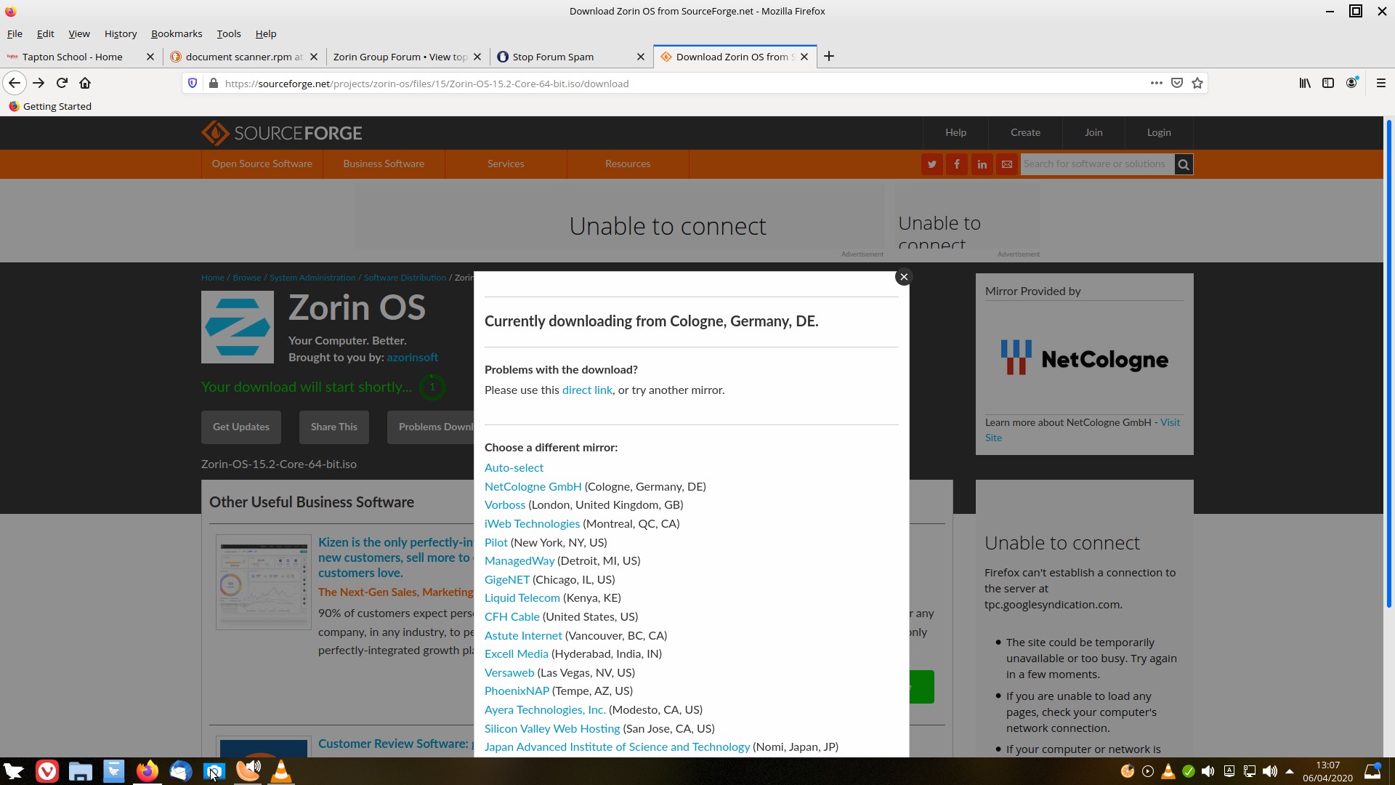Click the SourceForge LinkedIn icon
The image size is (1395, 785).
(x=982, y=164)
